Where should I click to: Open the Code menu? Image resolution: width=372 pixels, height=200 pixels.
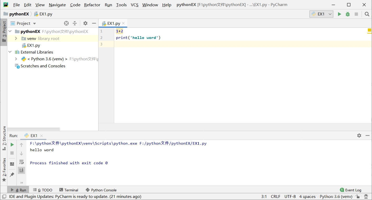click(x=75, y=5)
